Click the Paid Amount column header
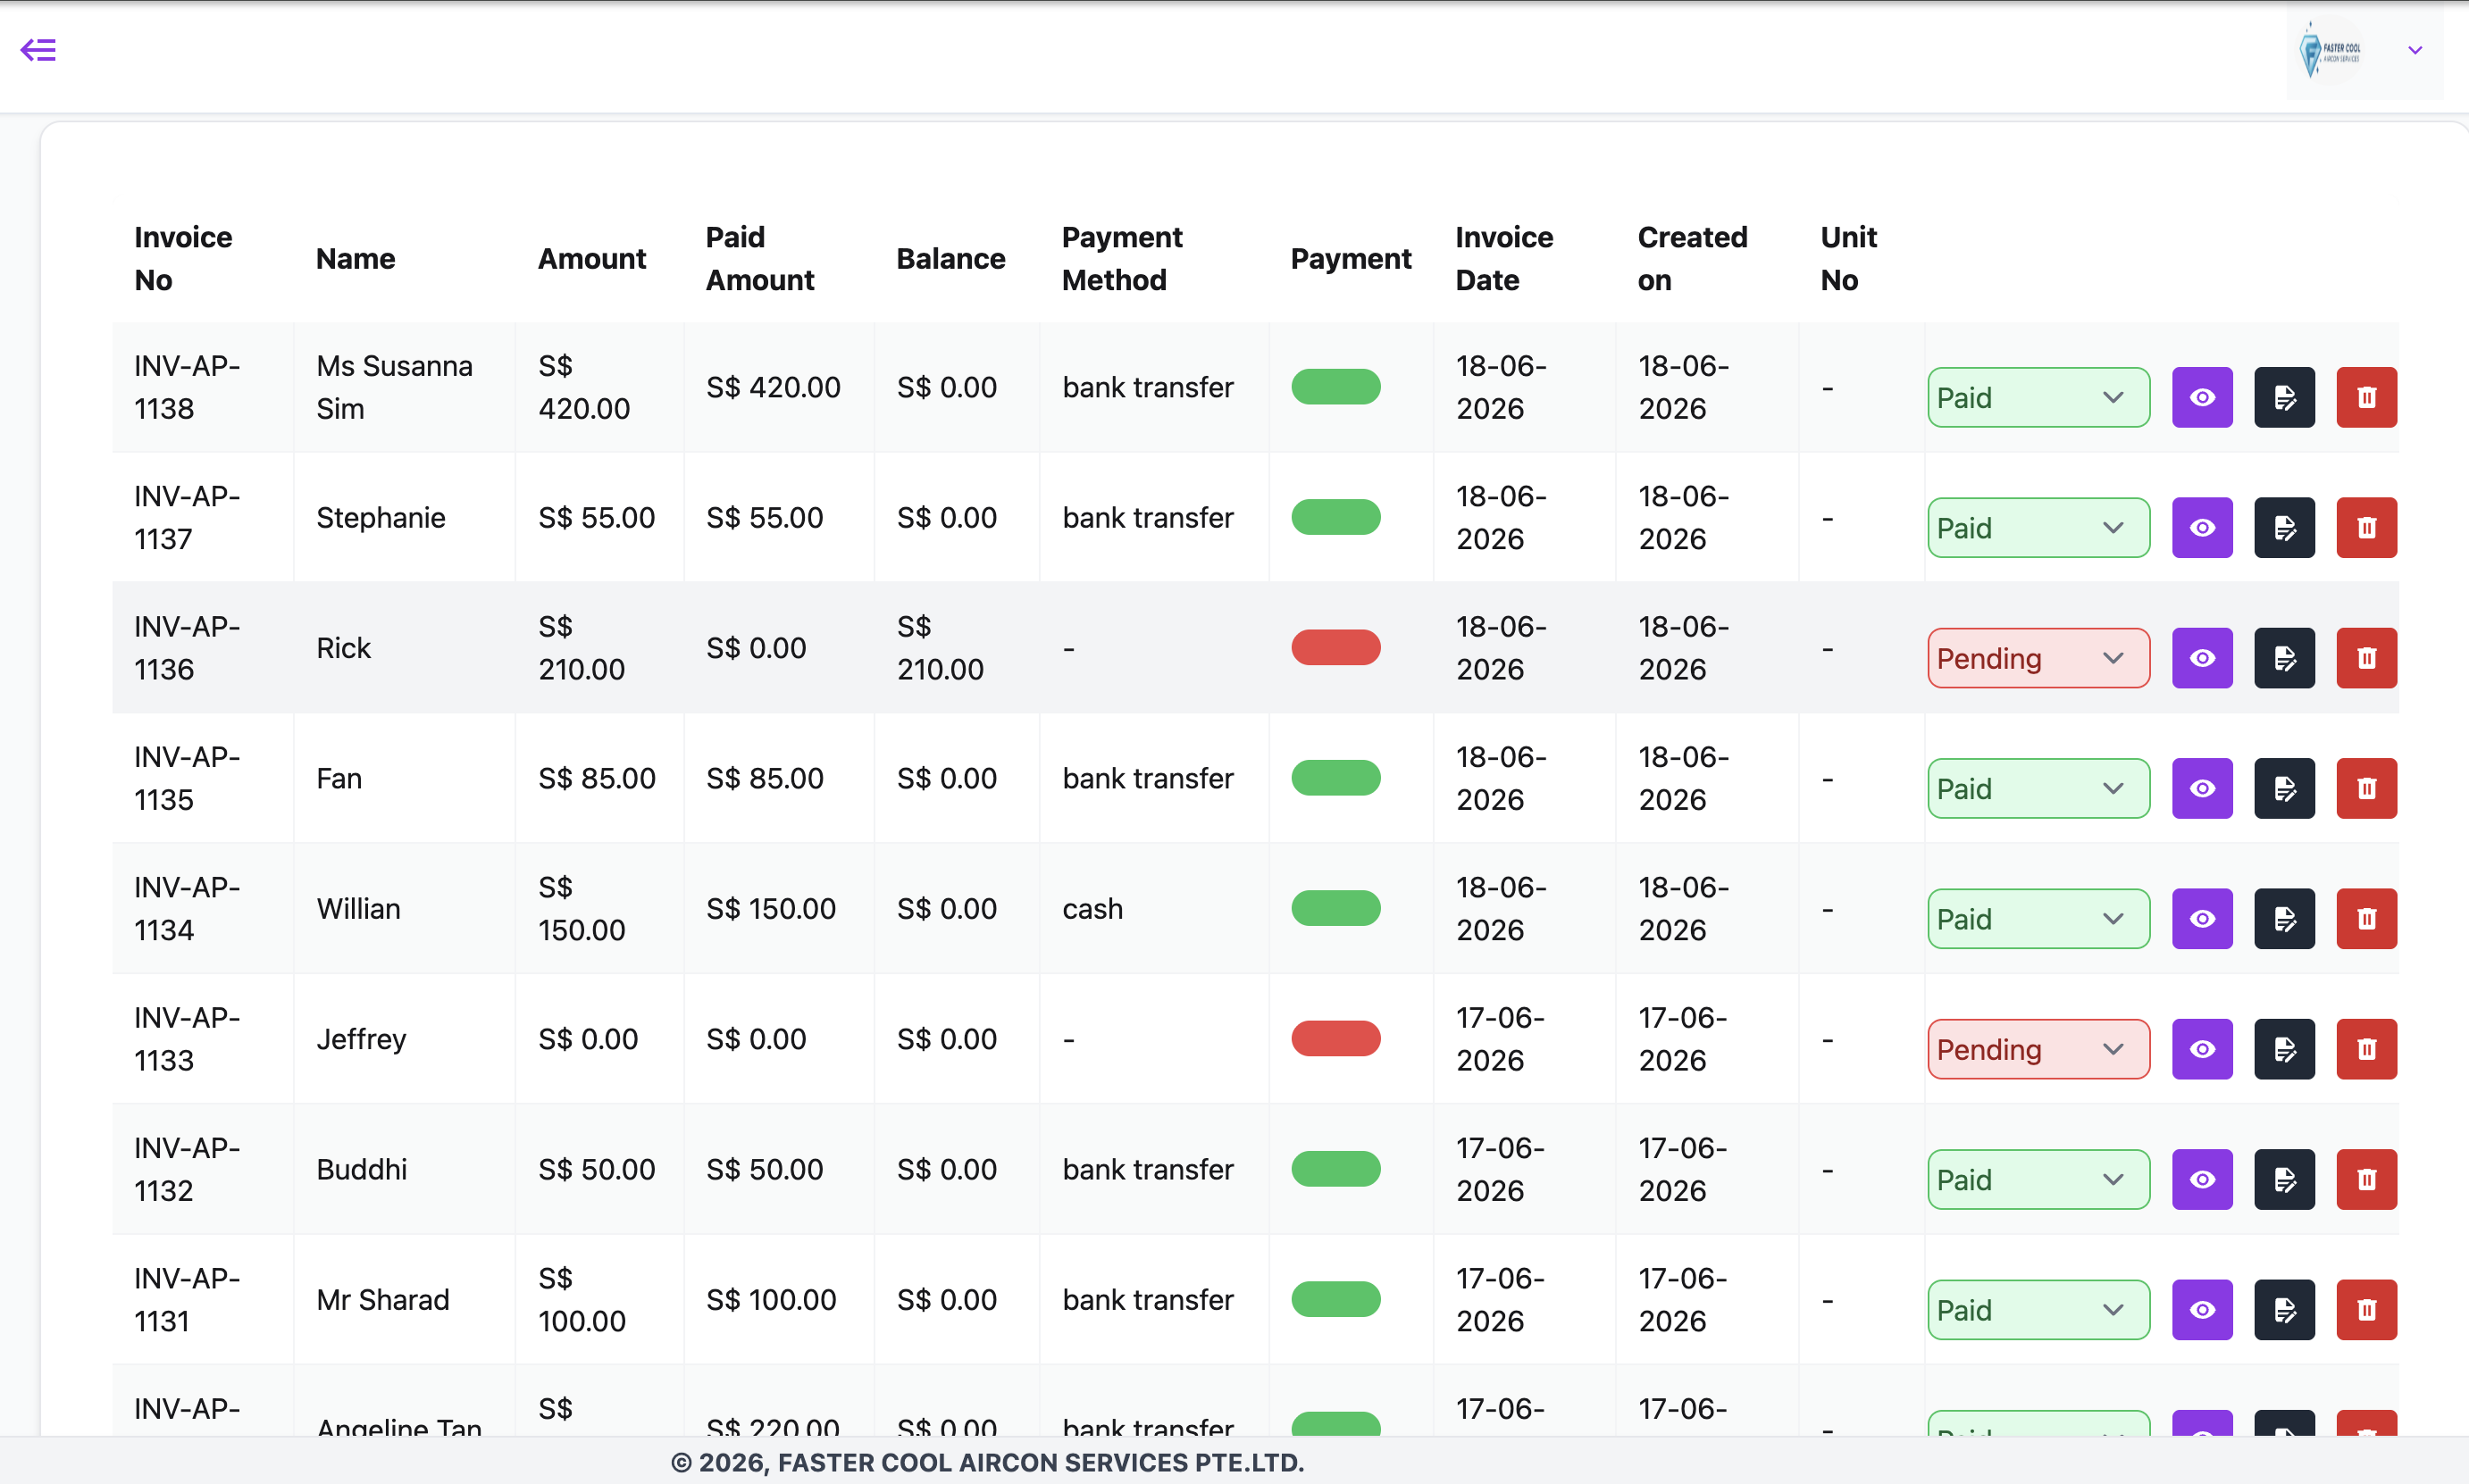Screen dimensions: 2469x1484 760,258
